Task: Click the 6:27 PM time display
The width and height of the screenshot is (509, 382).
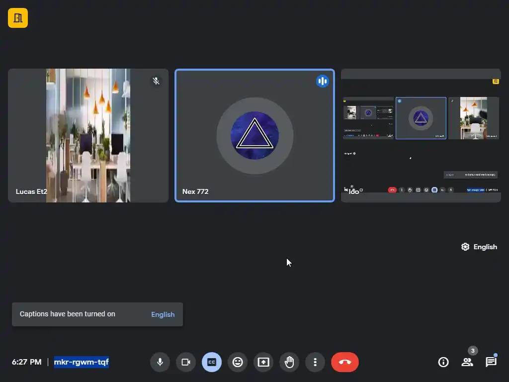Action: tap(27, 362)
